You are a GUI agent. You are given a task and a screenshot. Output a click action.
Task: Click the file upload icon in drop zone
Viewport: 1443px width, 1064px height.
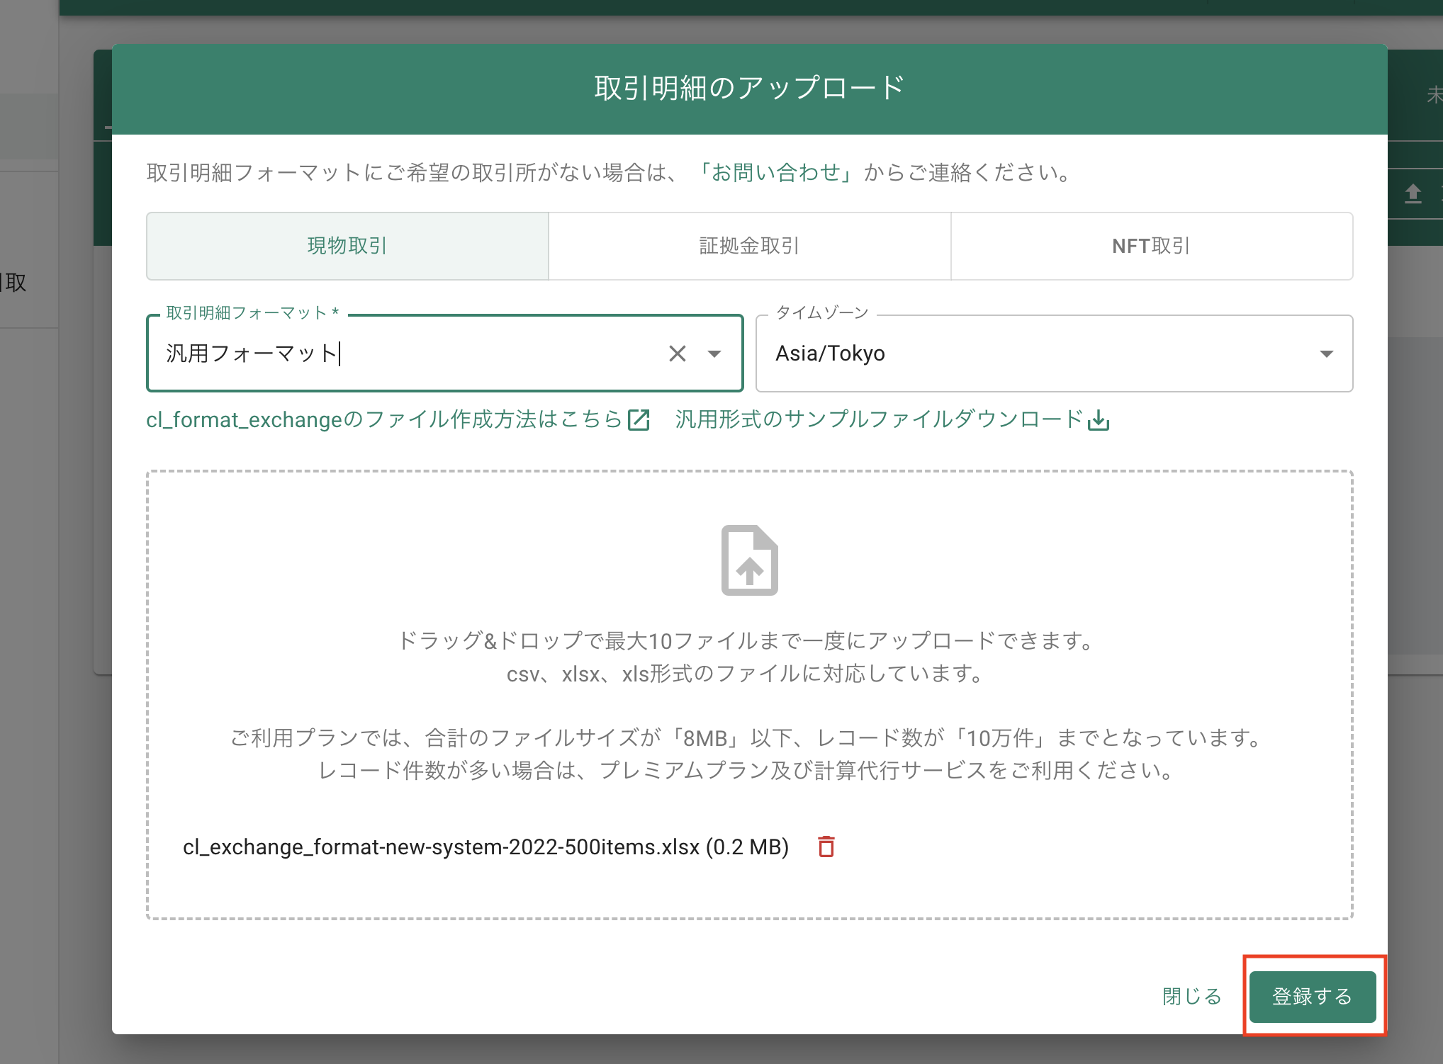[750, 560]
